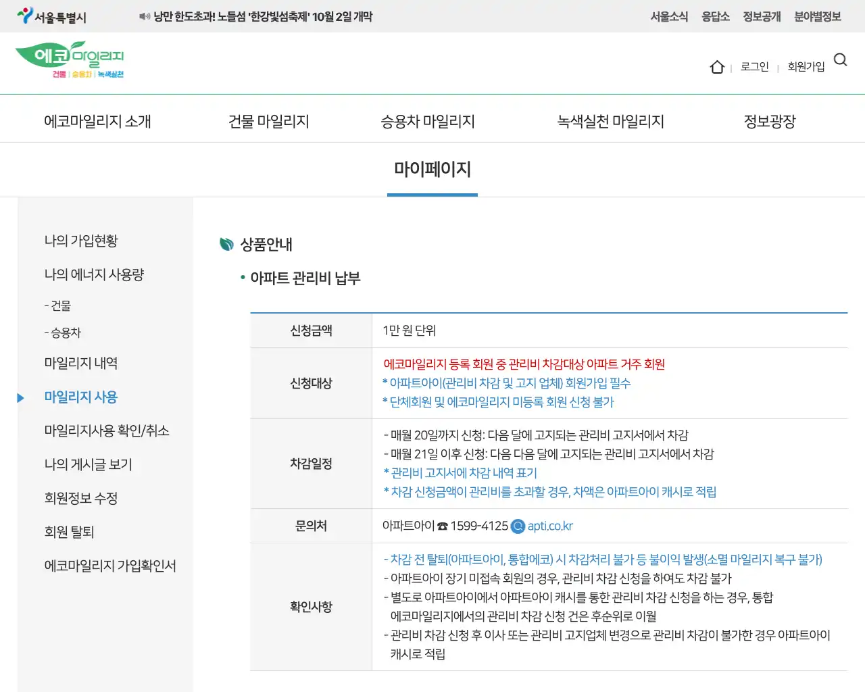This screenshot has height=692, width=865.
Task: Open the search magnifier icon
Action: [841, 60]
